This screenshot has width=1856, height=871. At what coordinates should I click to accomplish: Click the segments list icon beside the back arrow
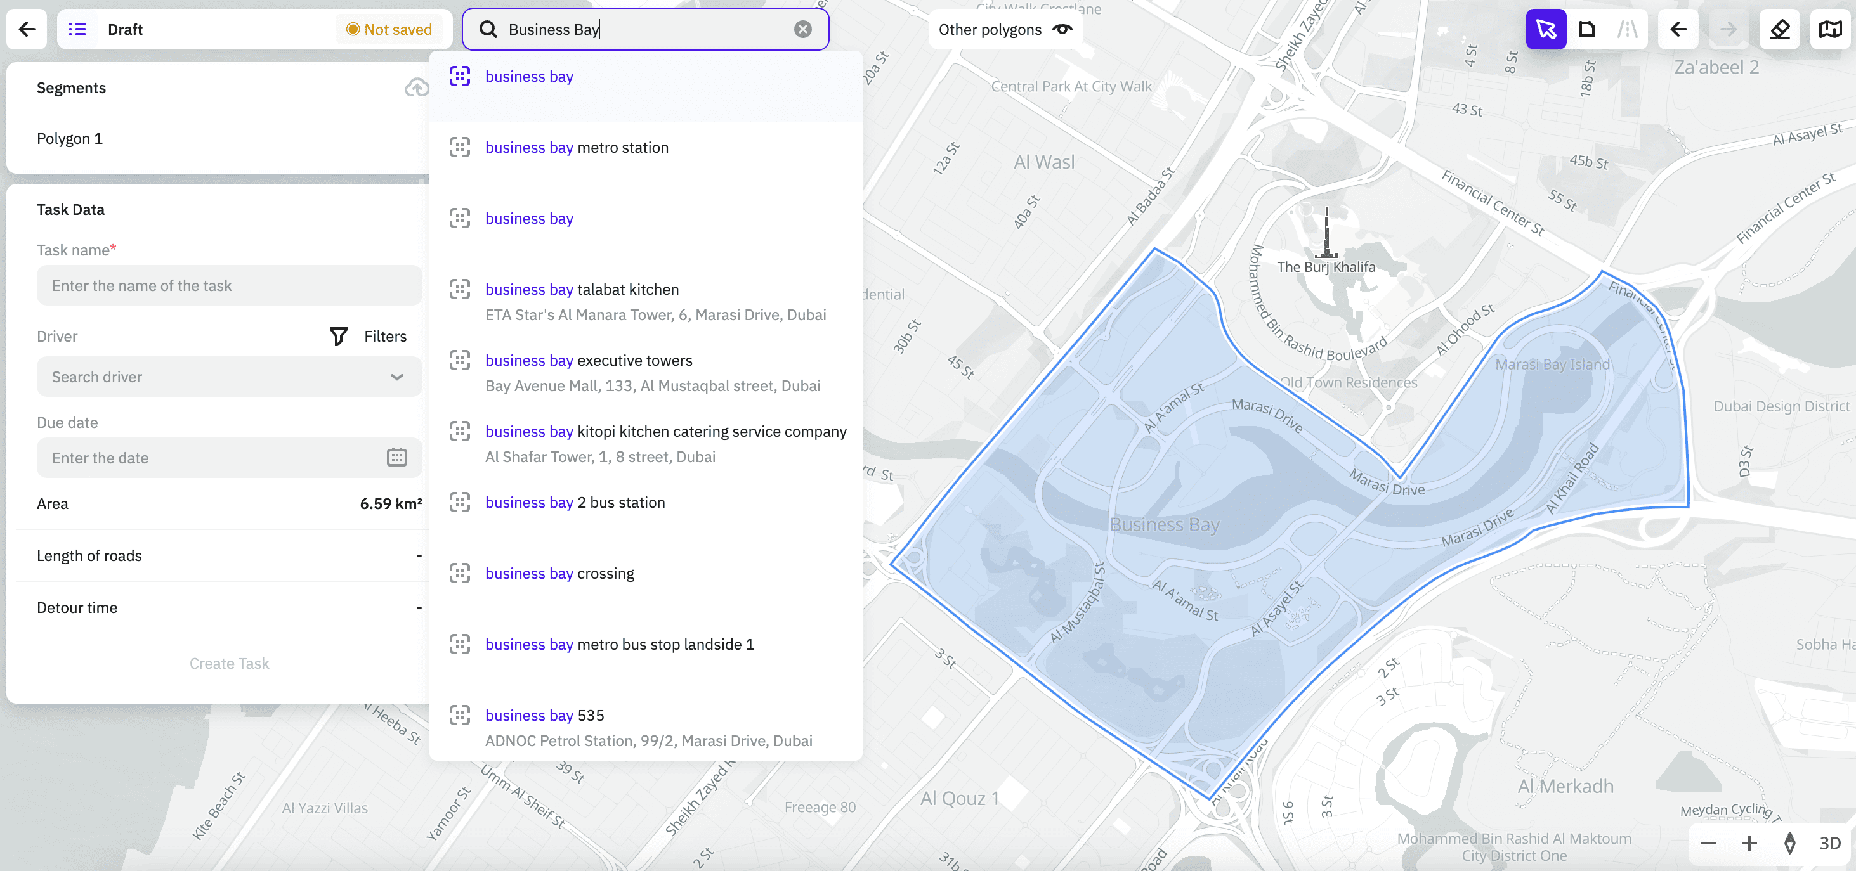78,30
